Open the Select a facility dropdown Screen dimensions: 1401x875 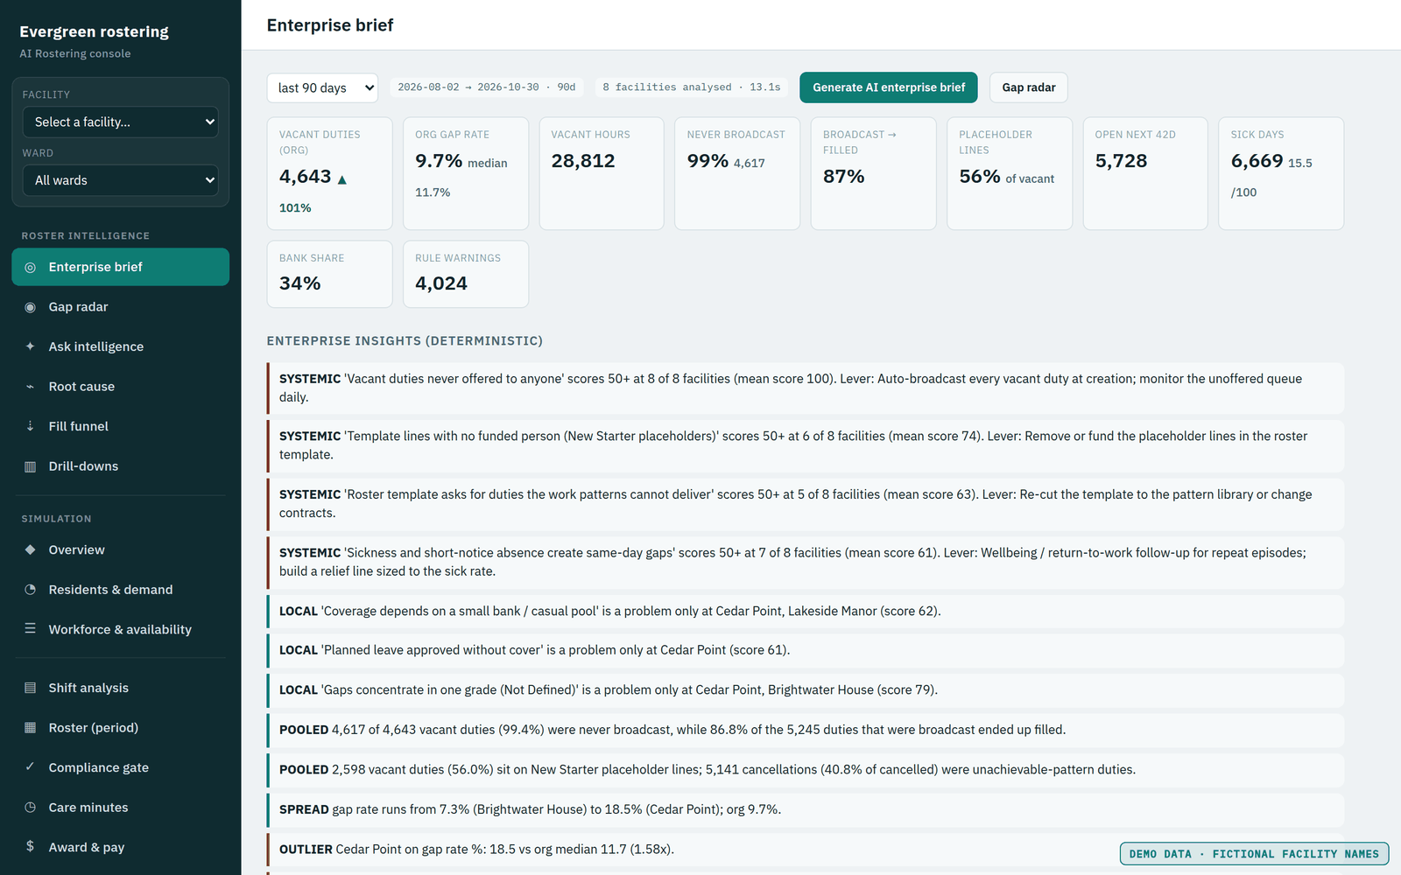tap(121, 122)
